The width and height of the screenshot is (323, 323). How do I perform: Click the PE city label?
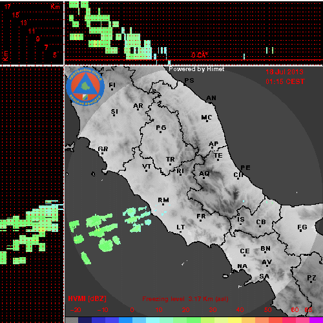point(245,167)
